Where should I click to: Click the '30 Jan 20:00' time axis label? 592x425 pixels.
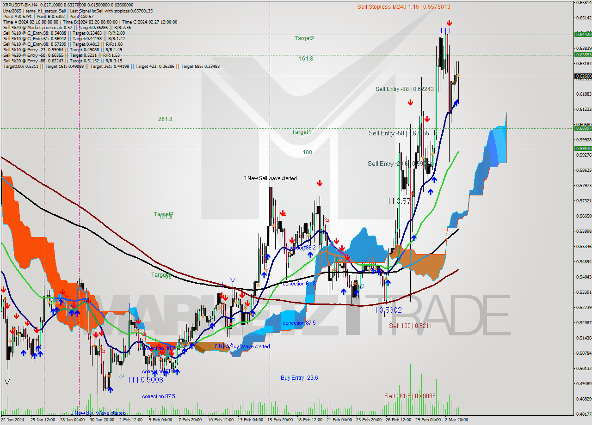tap(102, 420)
